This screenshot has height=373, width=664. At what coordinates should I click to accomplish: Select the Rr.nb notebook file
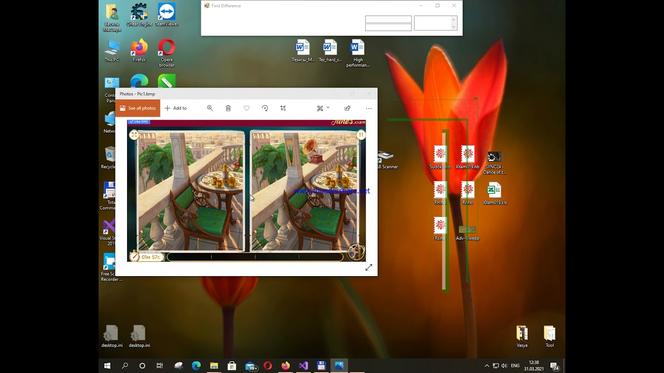pyautogui.click(x=467, y=194)
